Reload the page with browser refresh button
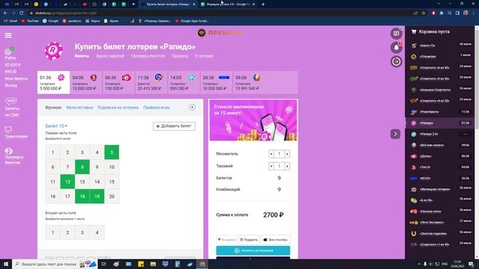479x269 pixels. tap(21, 13)
